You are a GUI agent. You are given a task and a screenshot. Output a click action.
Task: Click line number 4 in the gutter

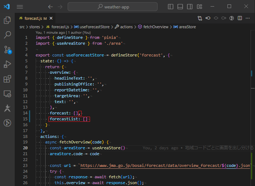(26, 55)
